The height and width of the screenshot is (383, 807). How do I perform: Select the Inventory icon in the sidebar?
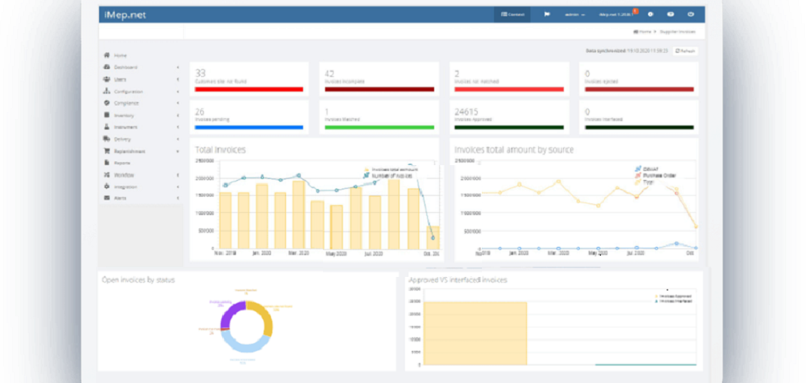click(106, 115)
